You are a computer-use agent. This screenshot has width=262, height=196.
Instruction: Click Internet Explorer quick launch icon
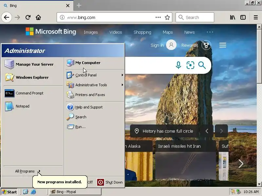coord(33,192)
